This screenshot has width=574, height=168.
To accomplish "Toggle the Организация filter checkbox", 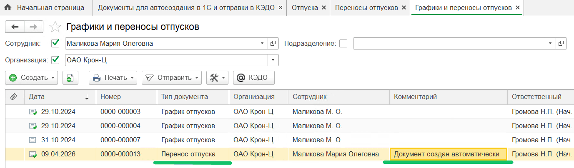I will point(55,60).
